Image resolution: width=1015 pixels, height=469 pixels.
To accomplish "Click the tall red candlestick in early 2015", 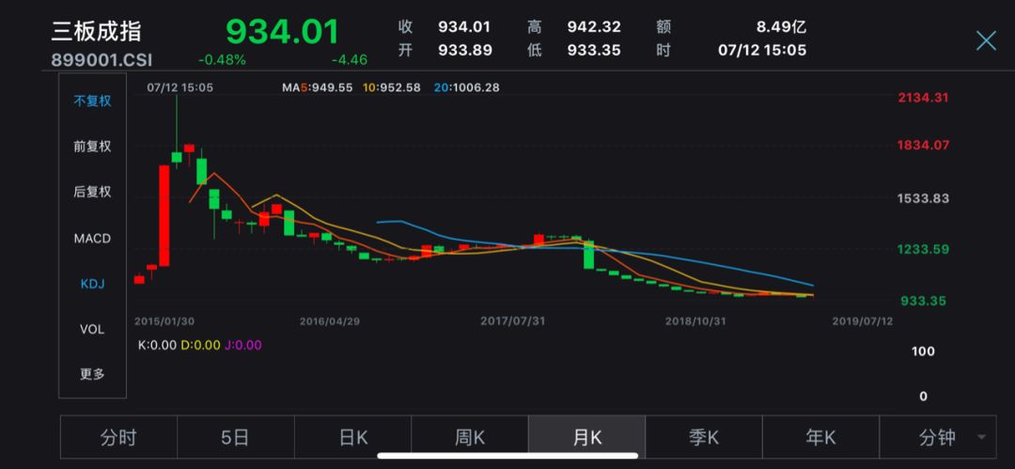I will 164,215.
